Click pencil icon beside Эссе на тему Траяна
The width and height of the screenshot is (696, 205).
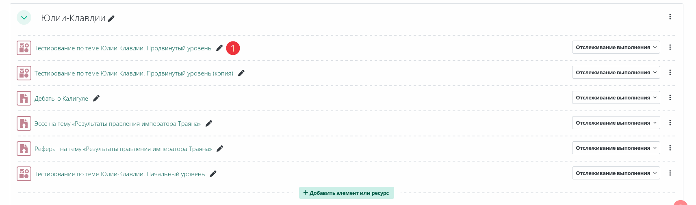pyautogui.click(x=209, y=123)
